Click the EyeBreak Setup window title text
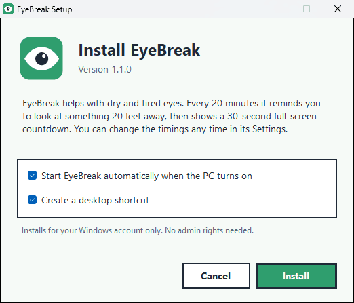This screenshot has width=354, height=303. click(x=45, y=9)
